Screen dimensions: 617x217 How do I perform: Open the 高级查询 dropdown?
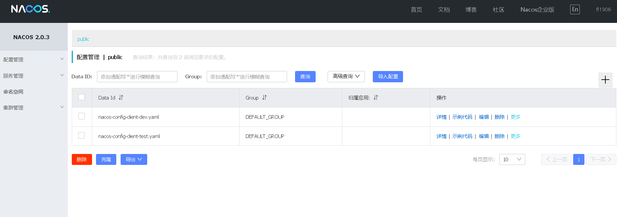(x=346, y=77)
